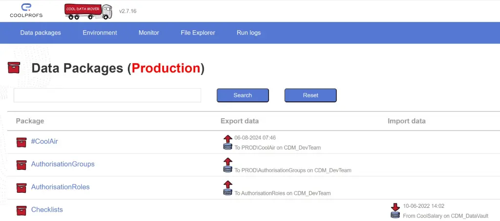
Task: View Run logs in the navigation bar
Action: tap(249, 33)
